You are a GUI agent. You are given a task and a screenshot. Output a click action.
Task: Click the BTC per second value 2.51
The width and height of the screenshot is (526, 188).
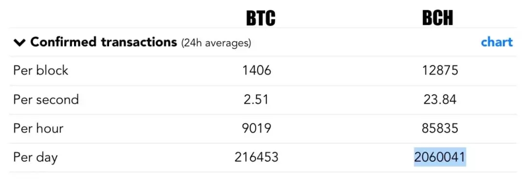(x=256, y=100)
